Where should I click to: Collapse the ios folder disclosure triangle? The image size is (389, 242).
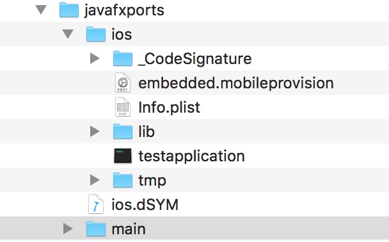pos(68,35)
